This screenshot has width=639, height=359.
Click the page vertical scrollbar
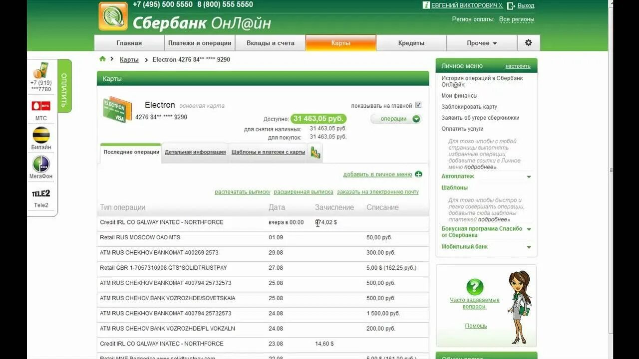click(x=612, y=170)
